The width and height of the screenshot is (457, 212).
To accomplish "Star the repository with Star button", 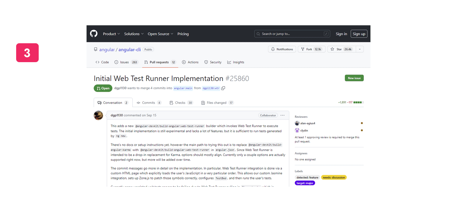I will tap(342, 49).
